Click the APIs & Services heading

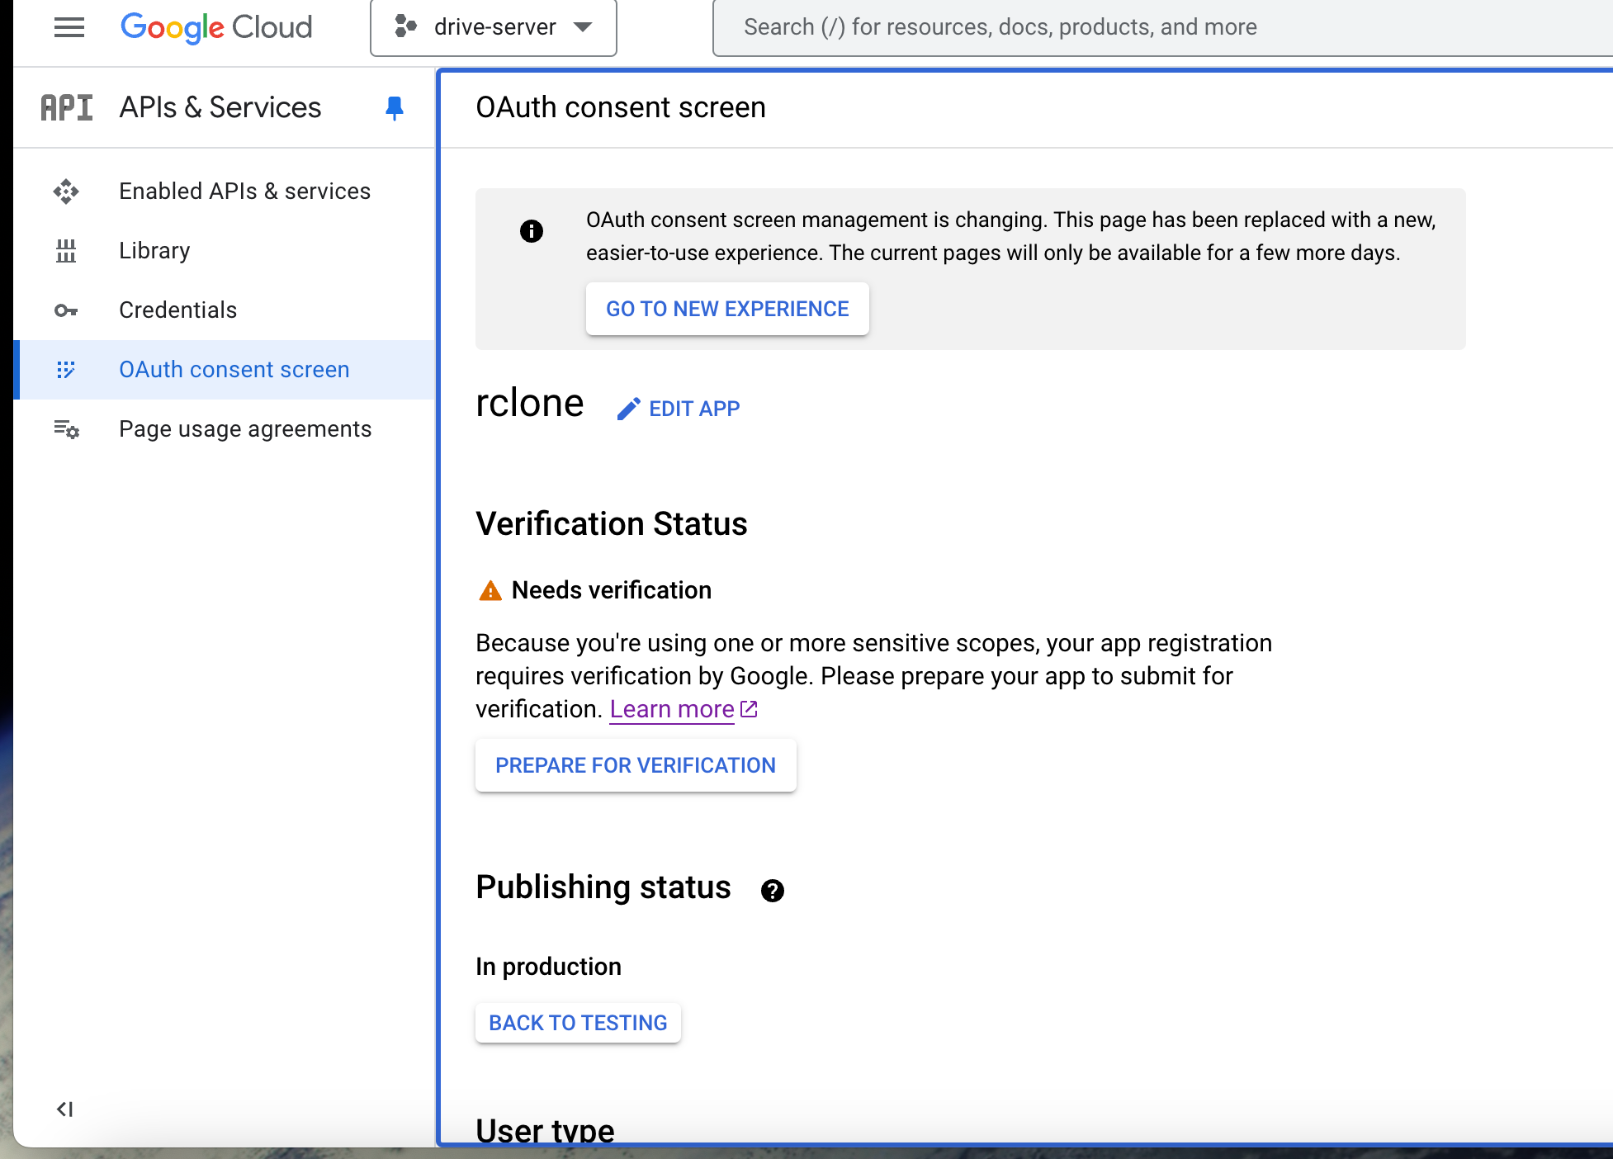(220, 107)
